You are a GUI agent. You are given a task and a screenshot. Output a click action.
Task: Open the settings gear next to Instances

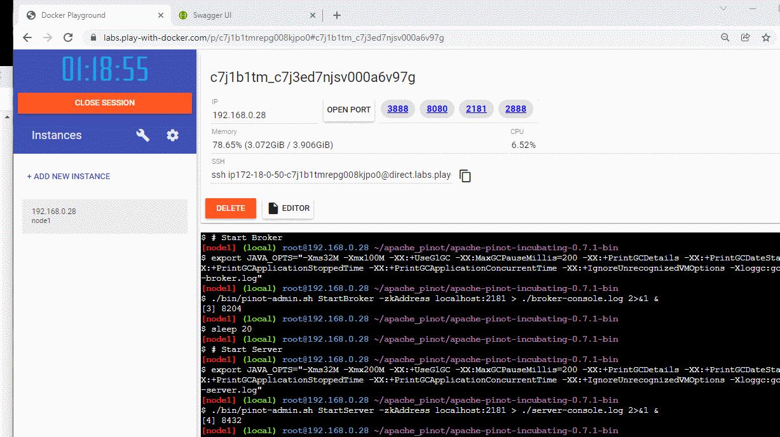coord(172,135)
